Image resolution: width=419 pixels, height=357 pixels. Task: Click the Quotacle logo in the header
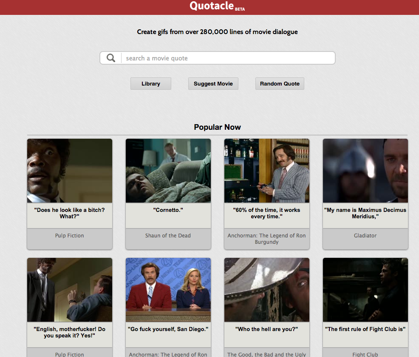pos(217,6)
